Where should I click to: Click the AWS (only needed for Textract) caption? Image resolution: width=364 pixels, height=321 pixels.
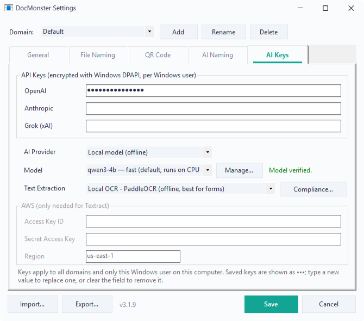pyautogui.click(x=65, y=206)
